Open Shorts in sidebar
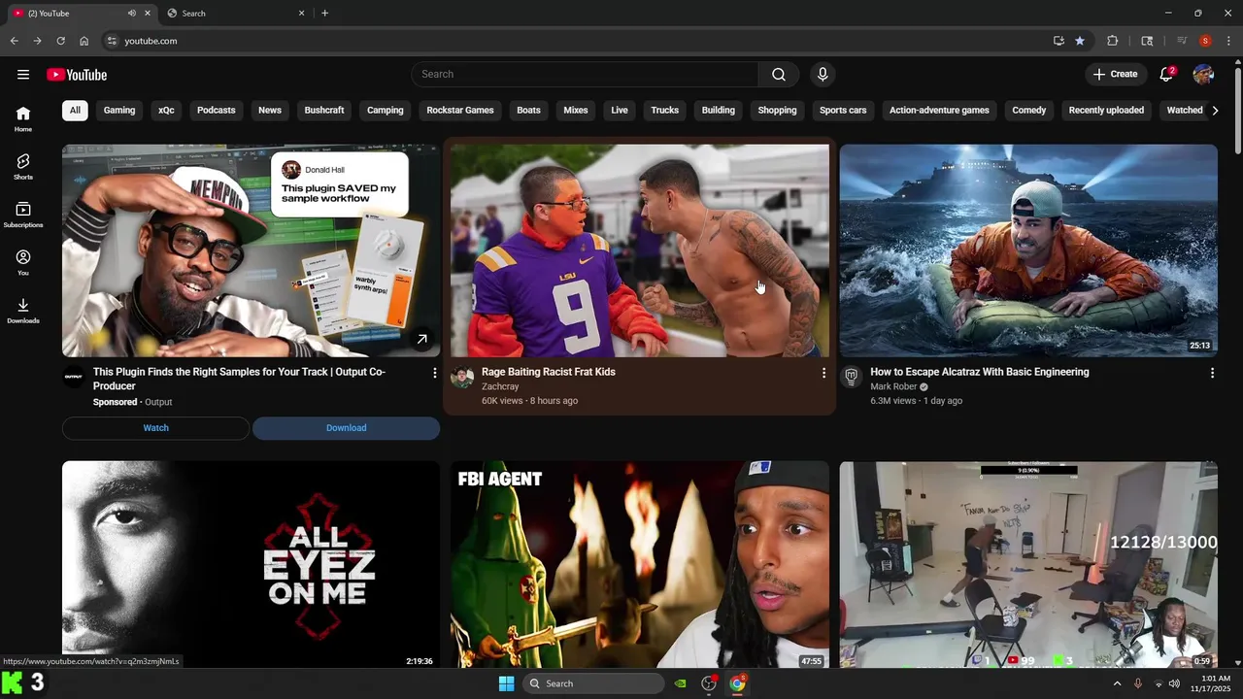 (x=23, y=166)
